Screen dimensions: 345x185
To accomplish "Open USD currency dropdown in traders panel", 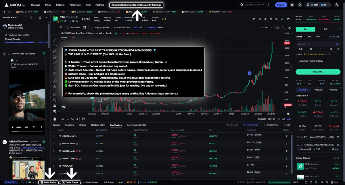I will (x=287, y=125).
